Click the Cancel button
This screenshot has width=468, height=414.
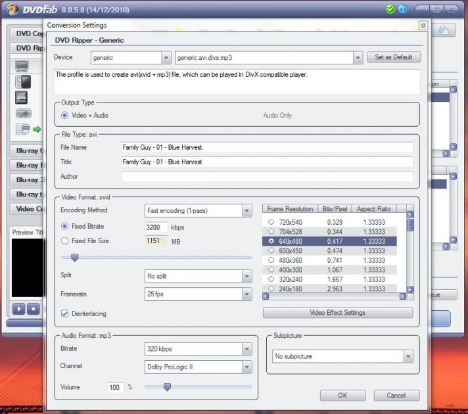click(x=396, y=396)
